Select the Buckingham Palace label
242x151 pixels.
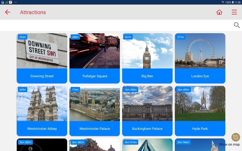147,129
